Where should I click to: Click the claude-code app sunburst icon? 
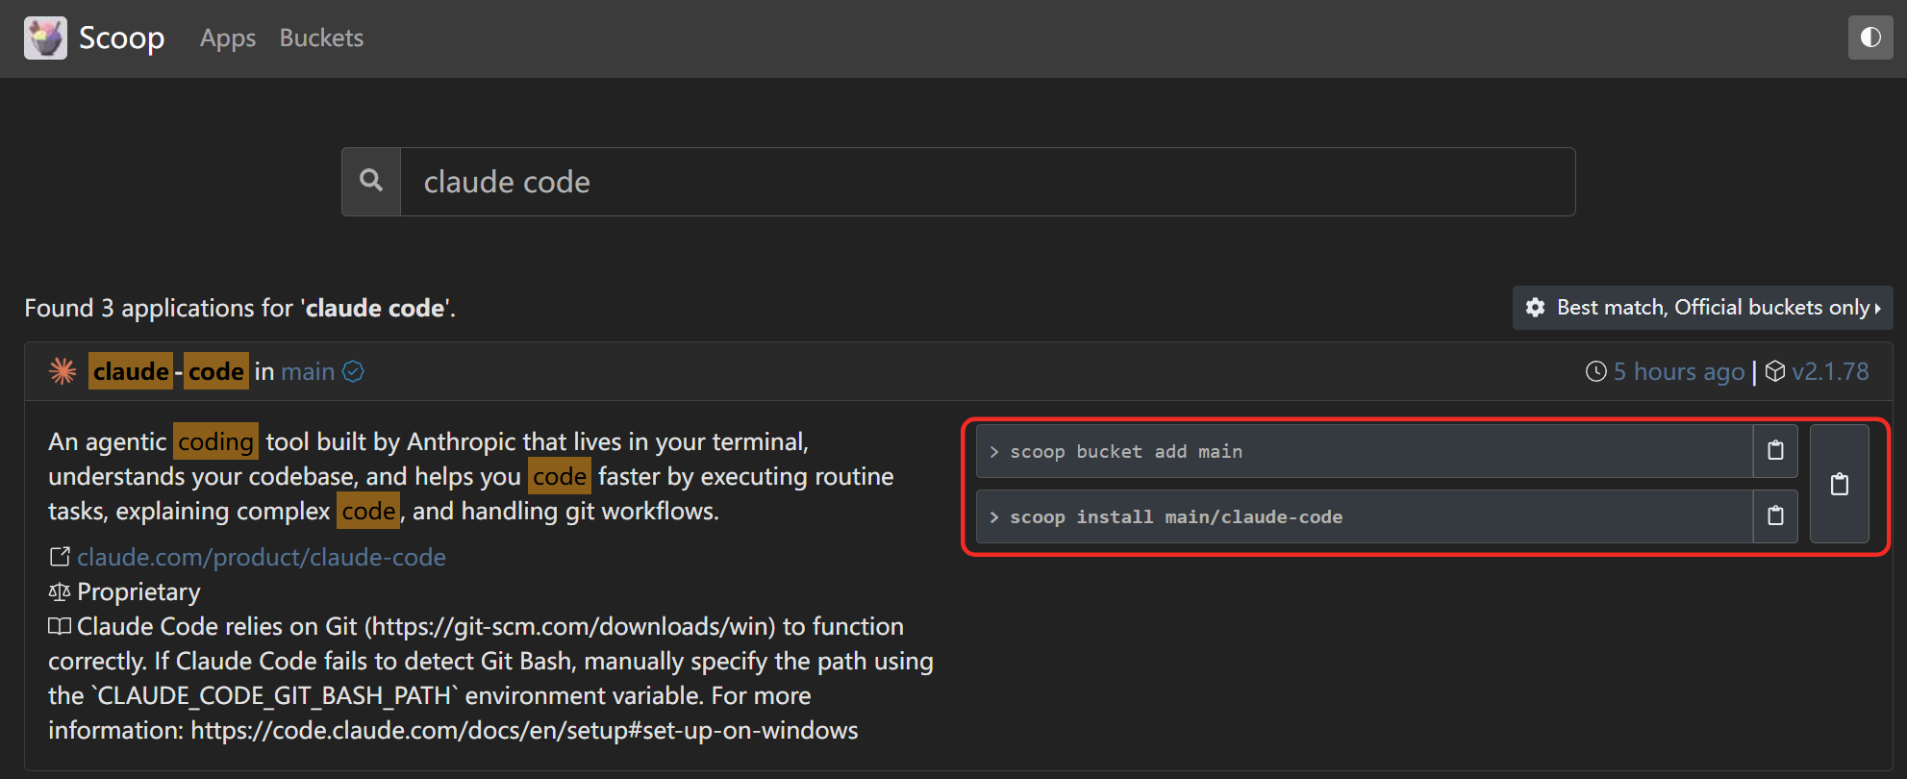[63, 371]
